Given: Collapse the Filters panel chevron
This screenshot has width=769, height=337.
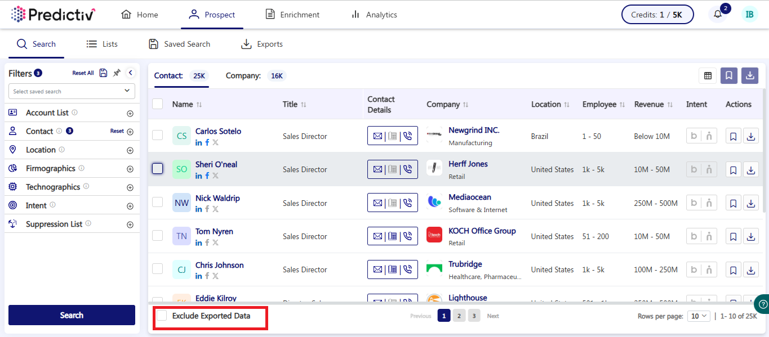Looking at the screenshot, I should pos(130,73).
